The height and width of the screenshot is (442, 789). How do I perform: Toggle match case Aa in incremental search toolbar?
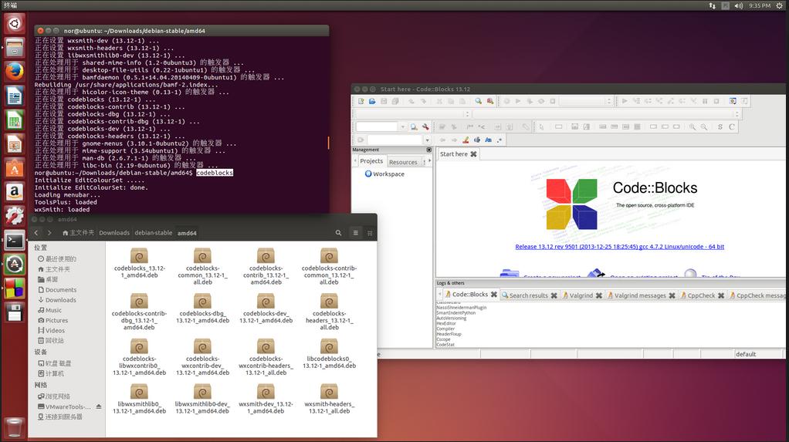click(x=488, y=140)
